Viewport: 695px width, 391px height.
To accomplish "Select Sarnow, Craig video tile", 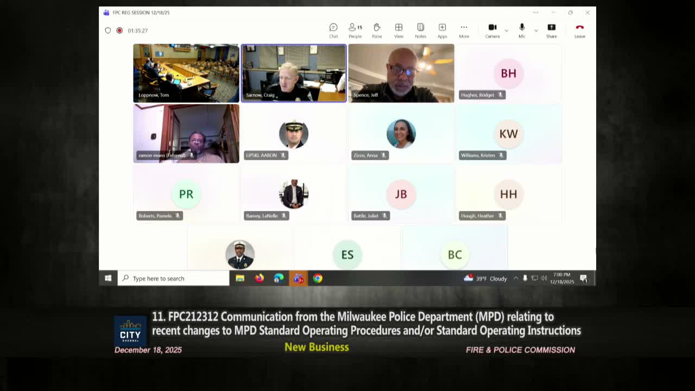I will click(x=293, y=73).
